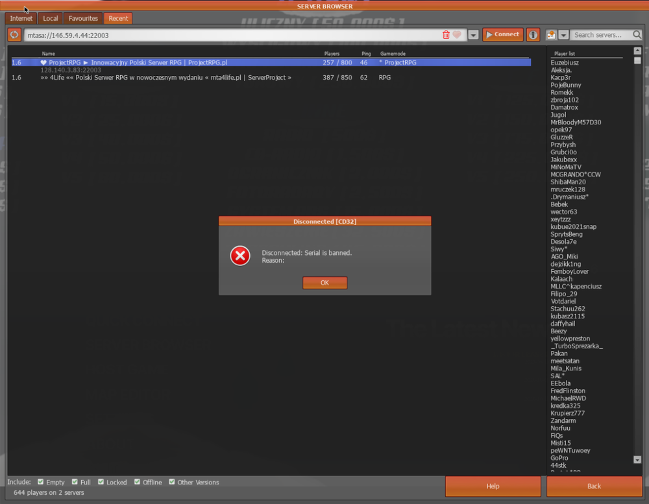Click the player list scroll down arrow
The height and width of the screenshot is (504, 649).
[637, 460]
